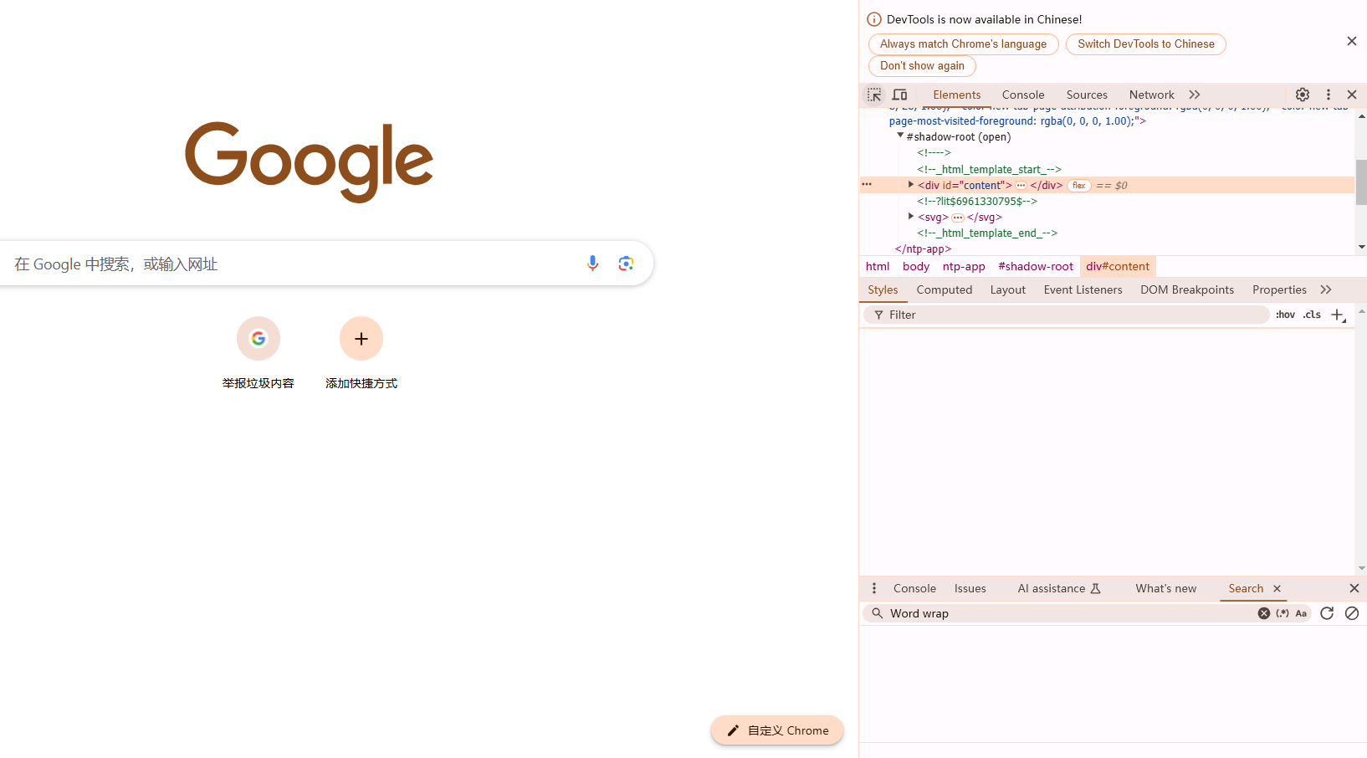The height and width of the screenshot is (758, 1367).
Task: Open DevTools settings gear
Action: click(x=1303, y=95)
